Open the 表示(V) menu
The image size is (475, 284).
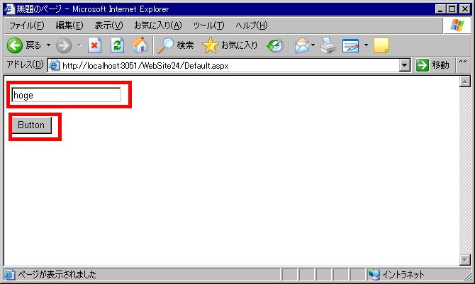click(108, 25)
